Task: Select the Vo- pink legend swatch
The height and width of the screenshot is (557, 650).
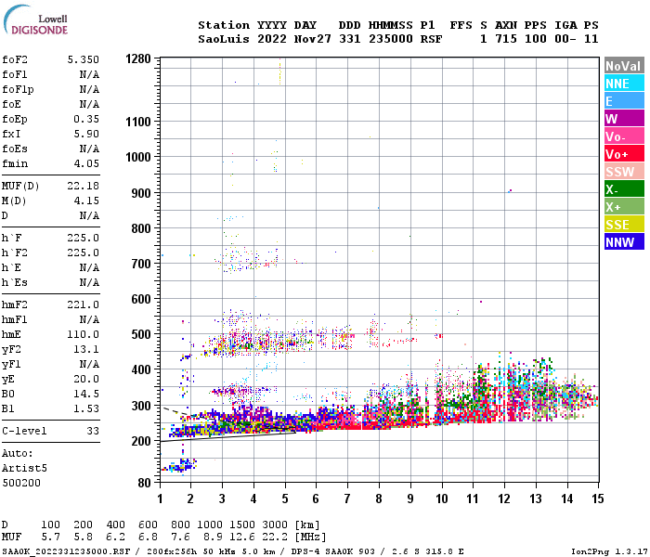Action: click(624, 136)
